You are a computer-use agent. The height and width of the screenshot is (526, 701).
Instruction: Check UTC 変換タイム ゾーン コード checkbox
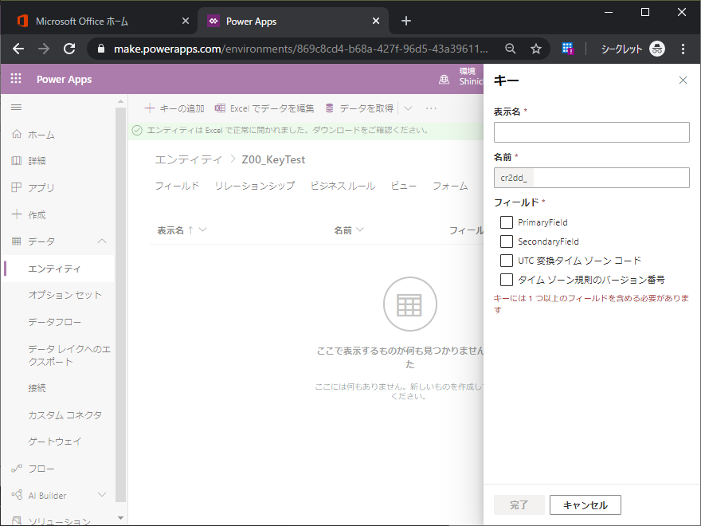507,261
